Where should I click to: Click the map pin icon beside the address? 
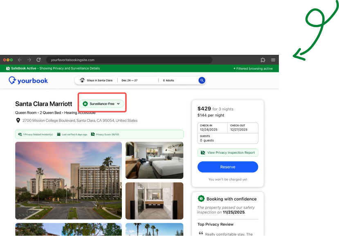pyautogui.click(x=18, y=121)
